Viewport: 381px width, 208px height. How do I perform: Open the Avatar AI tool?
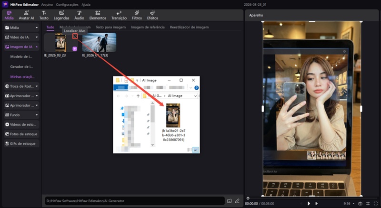point(26,15)
